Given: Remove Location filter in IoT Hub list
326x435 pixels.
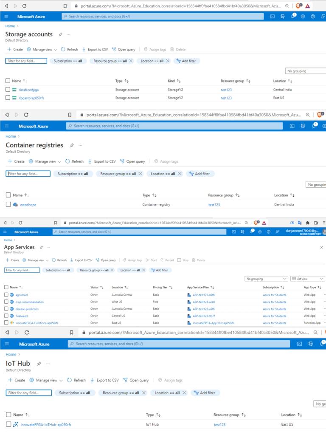Looking at the screenshot, I should tap(184, 393).
